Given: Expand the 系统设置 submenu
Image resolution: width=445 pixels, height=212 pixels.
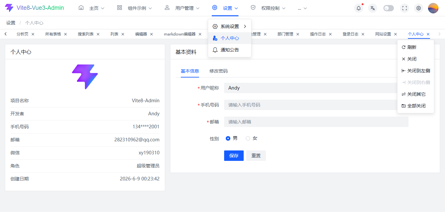Looking at the screenshot, I should (x=230, y=26).
